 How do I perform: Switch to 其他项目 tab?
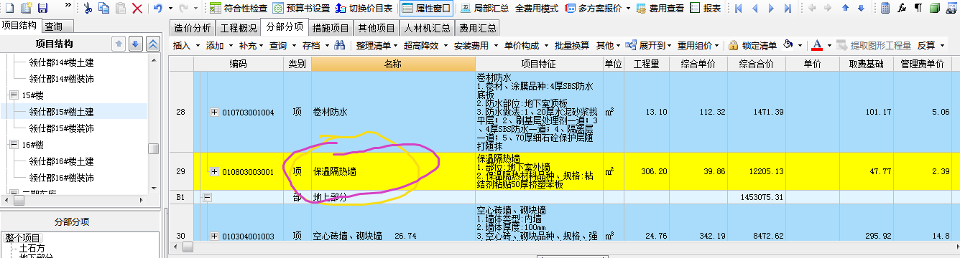tap(377, 28)
